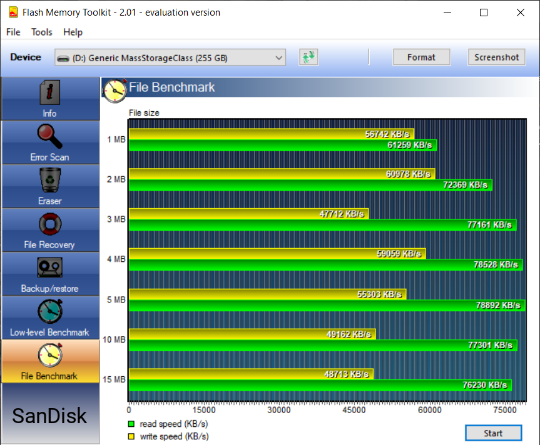
Task: Open the Tools menu
Action: (x=42, y=32)
